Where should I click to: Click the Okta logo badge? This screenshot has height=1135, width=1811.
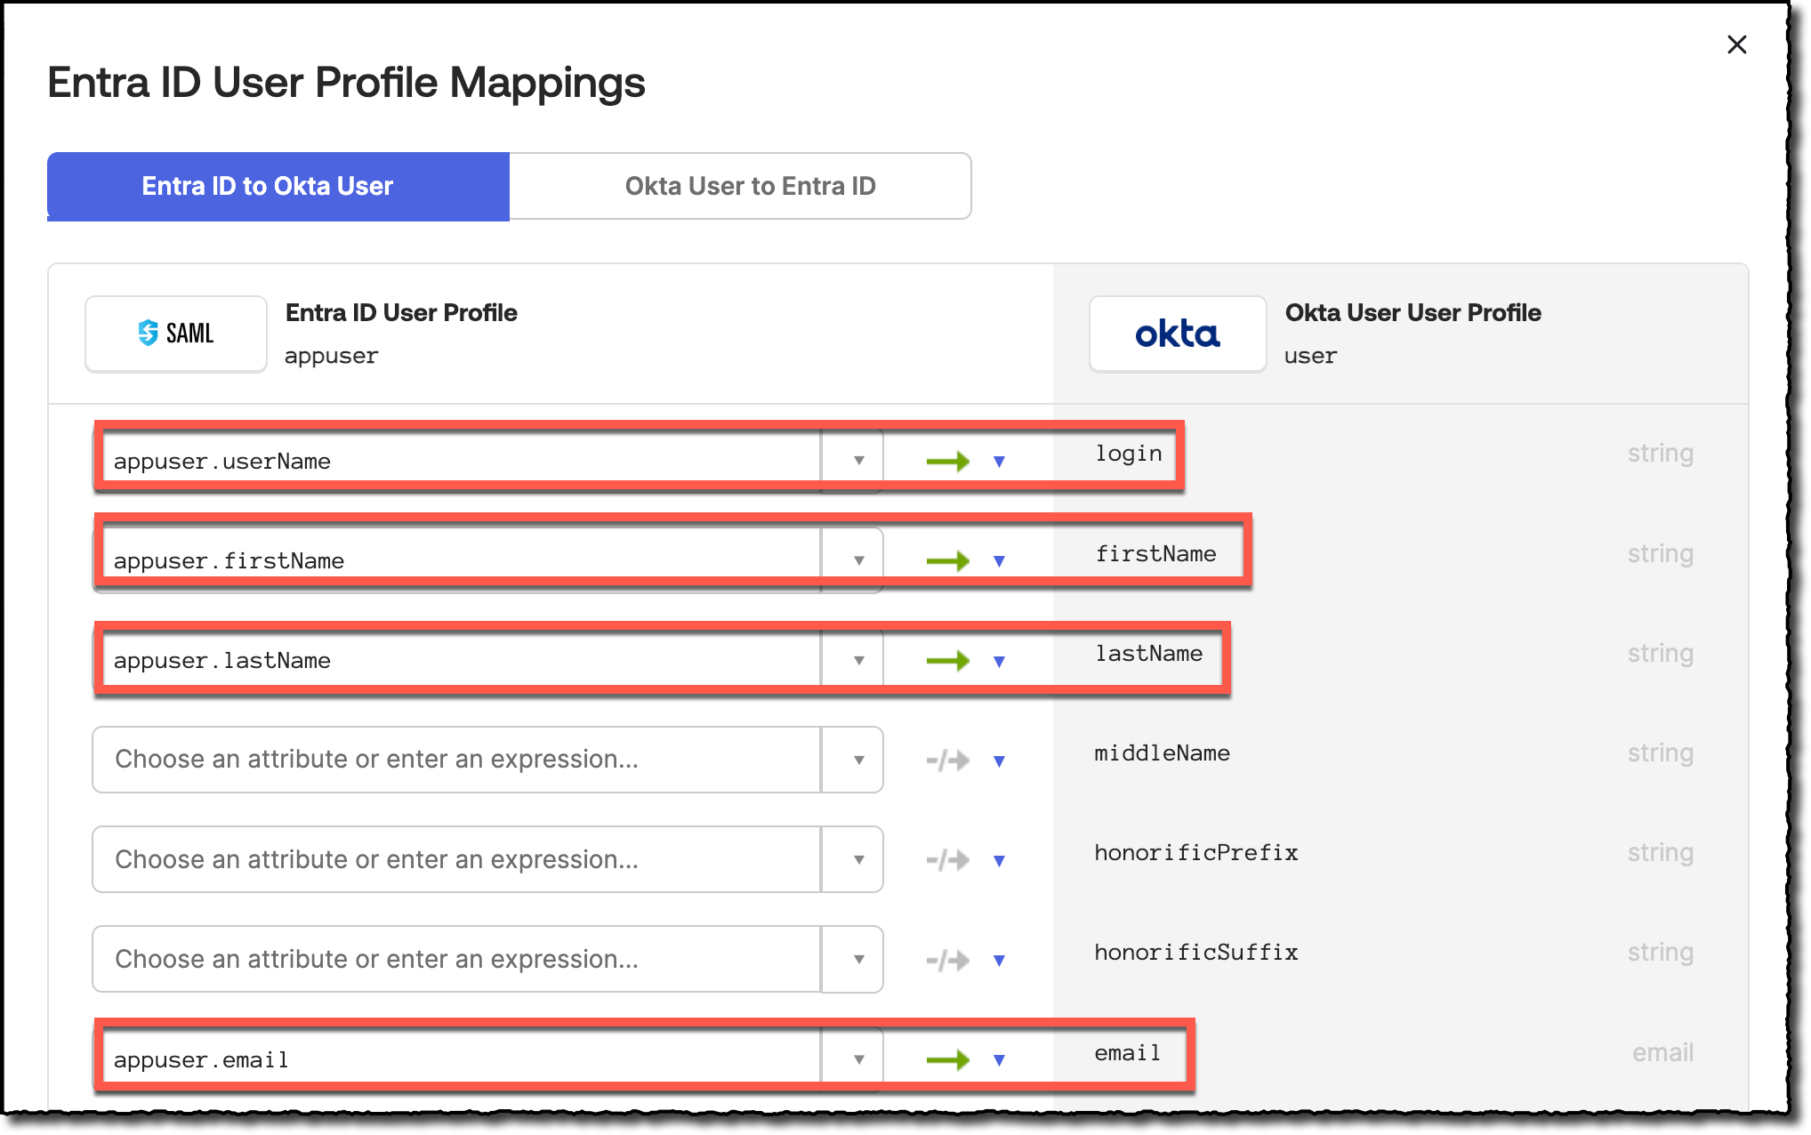1178,334
